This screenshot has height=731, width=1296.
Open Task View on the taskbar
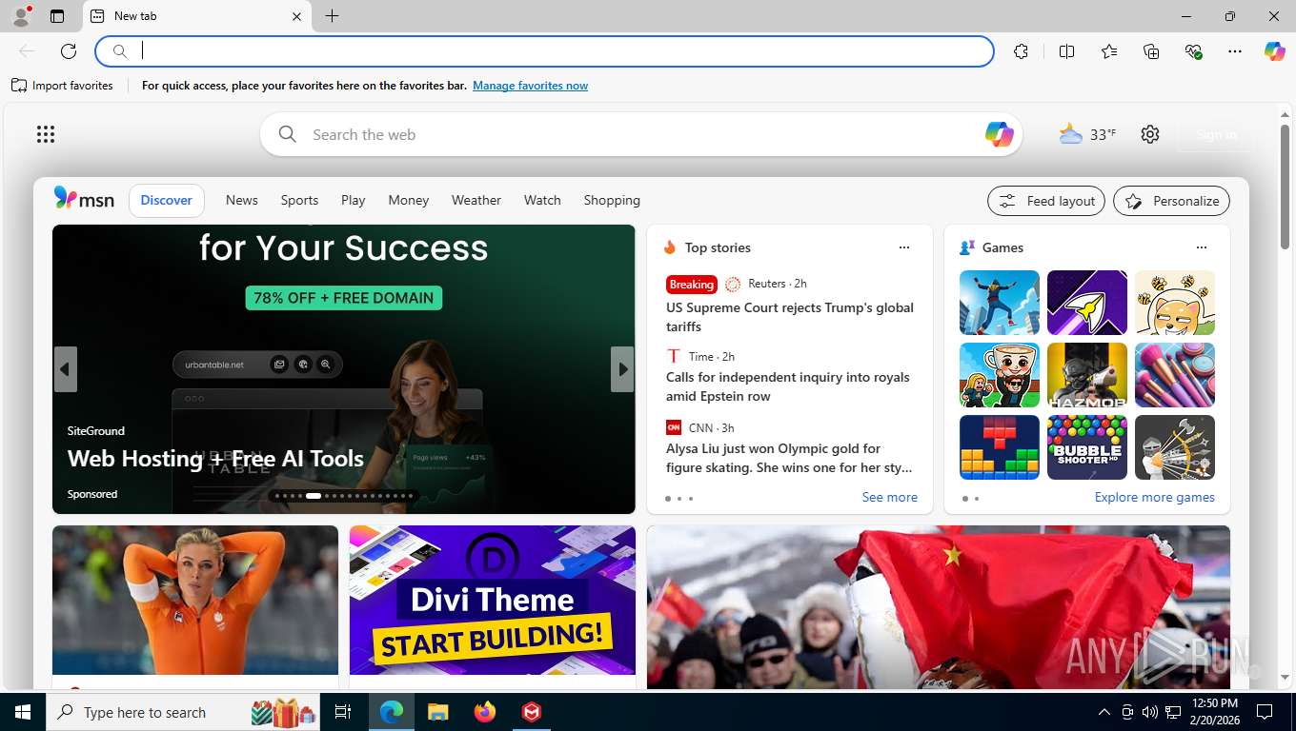tap(343, 712)
